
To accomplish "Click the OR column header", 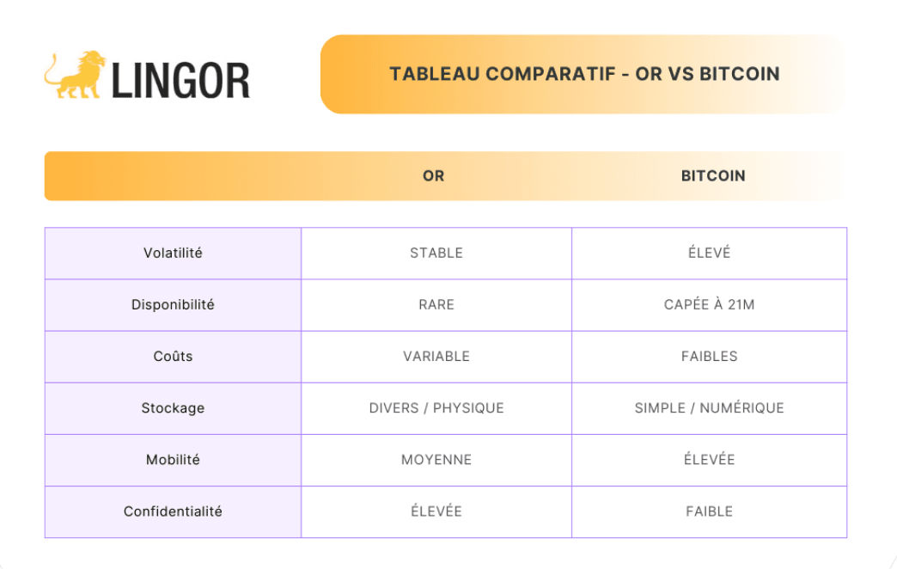I will pyautogui.click(x=434, y=176).
